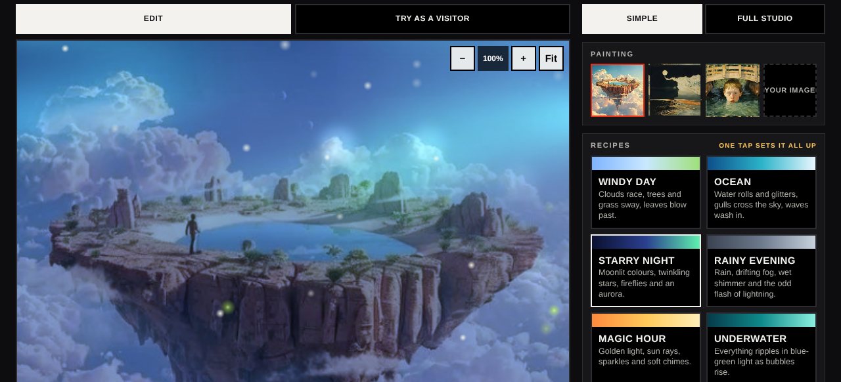Apply the OCEAN recipe
The image size is (841, 382).
tap(761, 192)
